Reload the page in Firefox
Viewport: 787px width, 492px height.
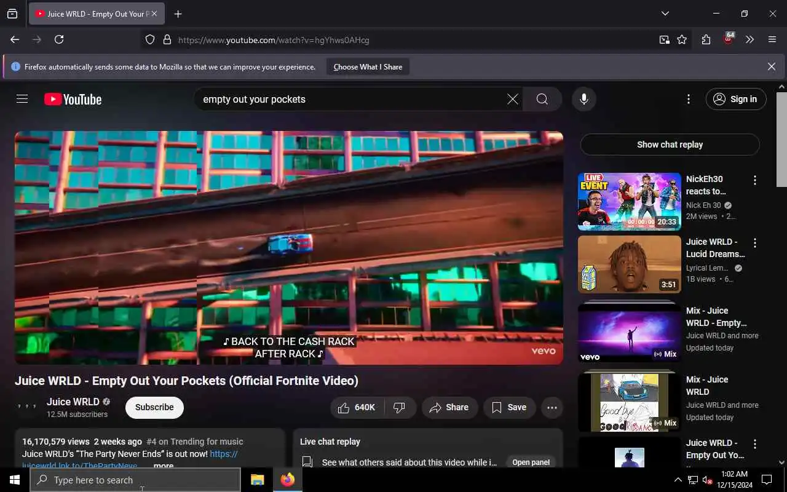coord(59,39)
